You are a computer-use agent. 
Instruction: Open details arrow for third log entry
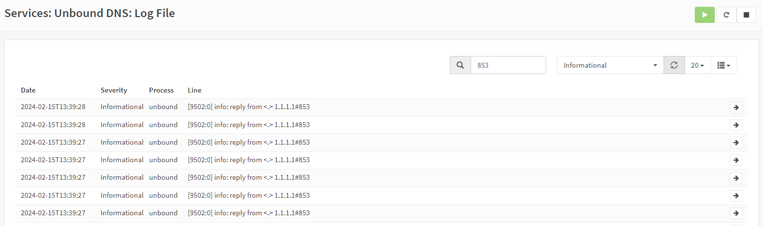(736, 143)
